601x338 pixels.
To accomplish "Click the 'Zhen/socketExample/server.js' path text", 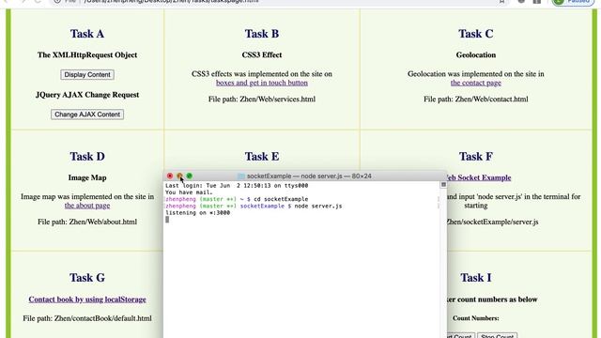I will tap(493, 222).
